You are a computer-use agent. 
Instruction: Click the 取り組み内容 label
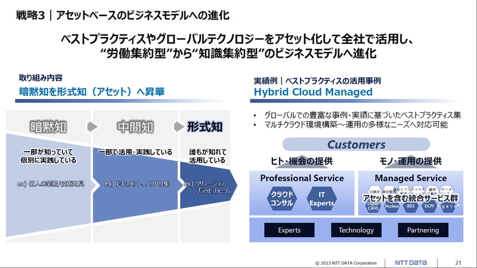(41, 78)
